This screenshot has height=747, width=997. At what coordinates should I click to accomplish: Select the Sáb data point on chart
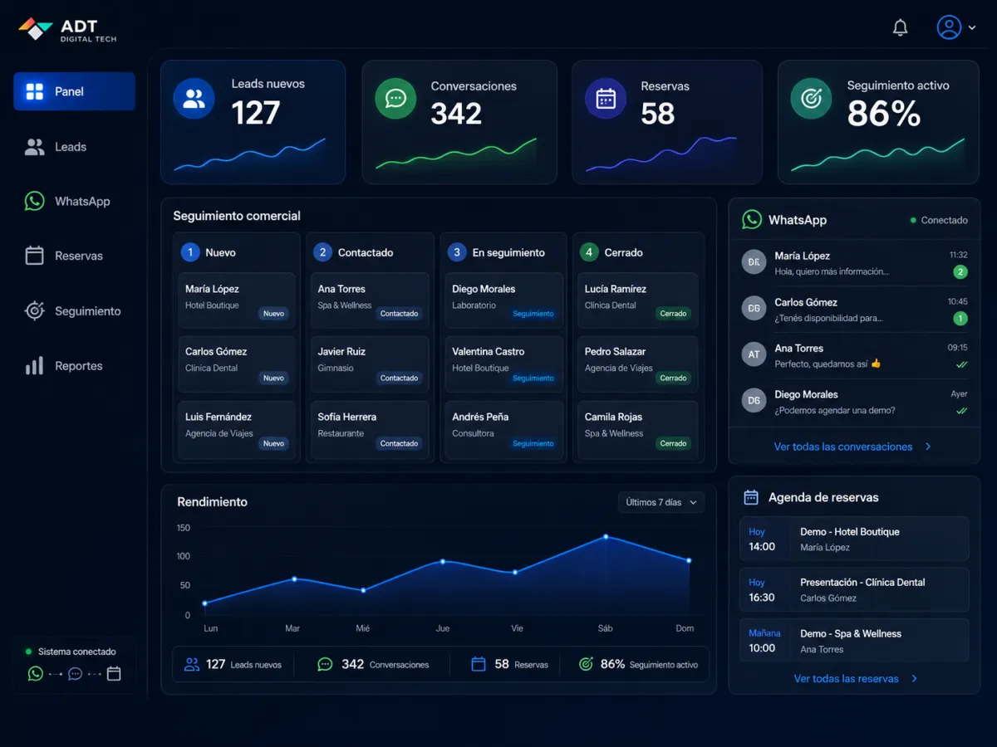tap(606, 537)
